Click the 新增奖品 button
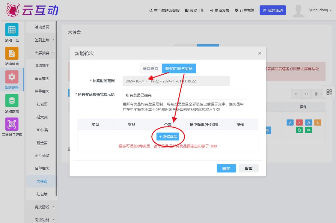This screenshot has width=336, height=223. coord(168,137)
